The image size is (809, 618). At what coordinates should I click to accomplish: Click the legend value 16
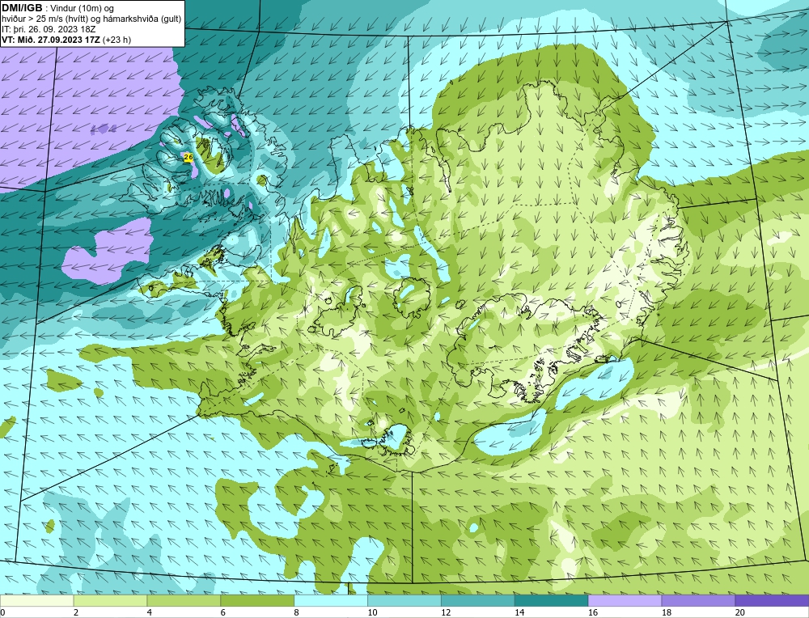click(x=593, y=612)
